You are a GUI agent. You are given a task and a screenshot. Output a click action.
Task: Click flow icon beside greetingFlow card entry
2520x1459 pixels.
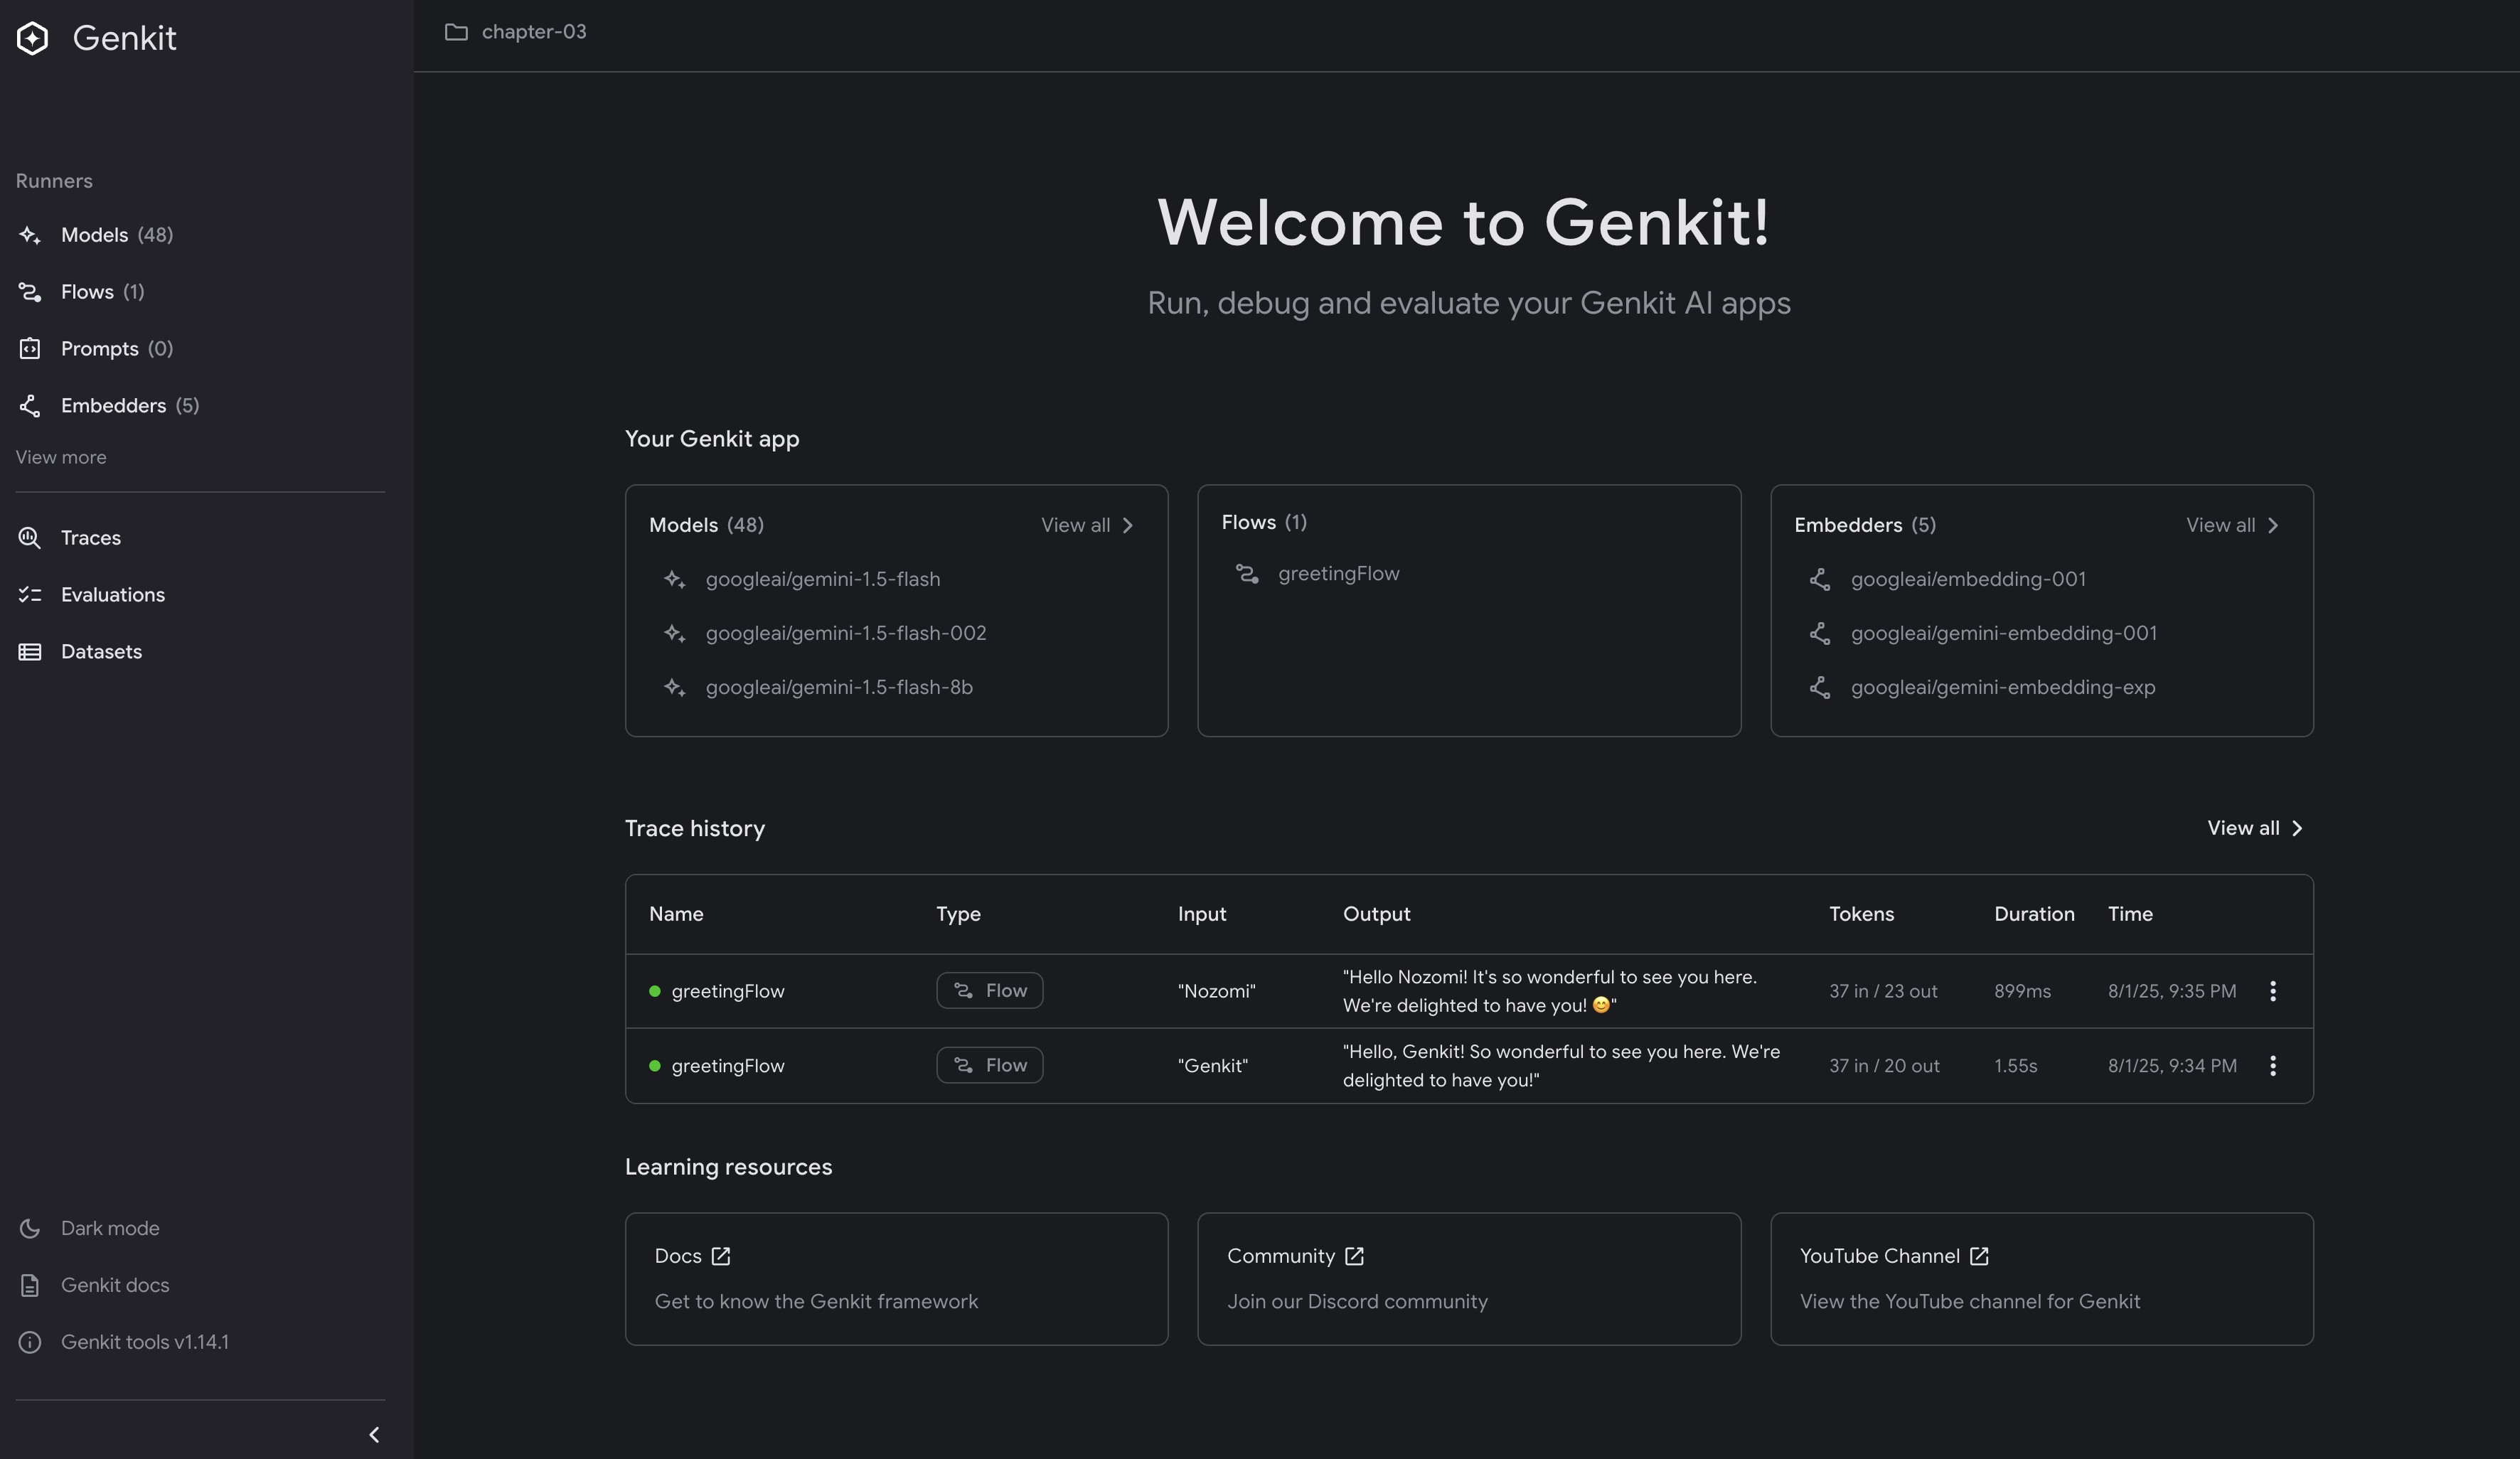(x=1247, y=574)
